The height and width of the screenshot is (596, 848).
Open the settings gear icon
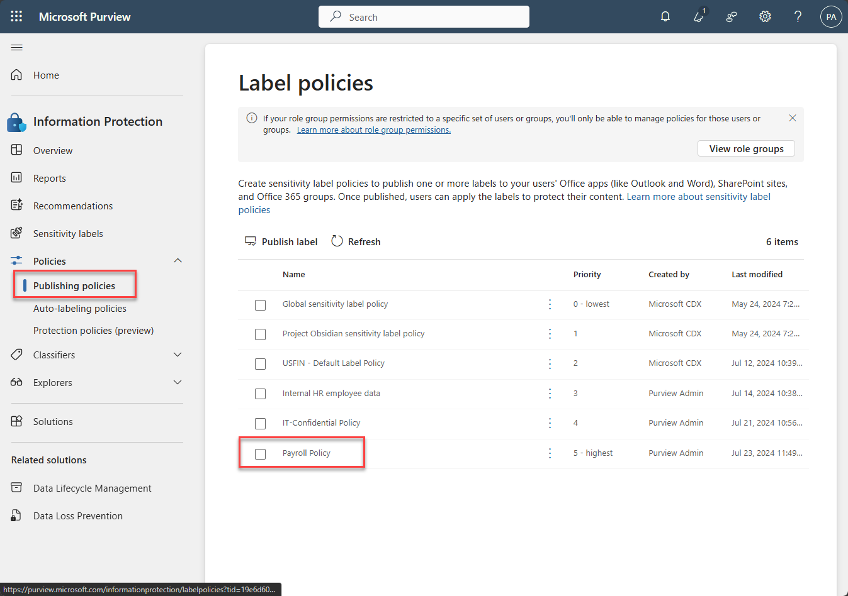[x=765, y=16]
